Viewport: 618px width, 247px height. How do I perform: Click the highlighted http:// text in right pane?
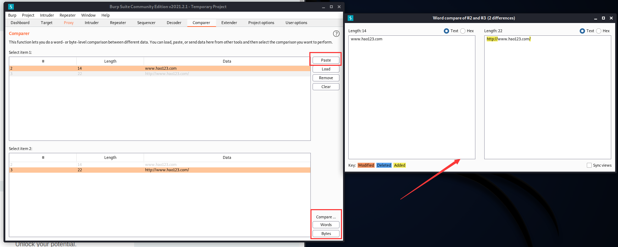pos(492,39)
